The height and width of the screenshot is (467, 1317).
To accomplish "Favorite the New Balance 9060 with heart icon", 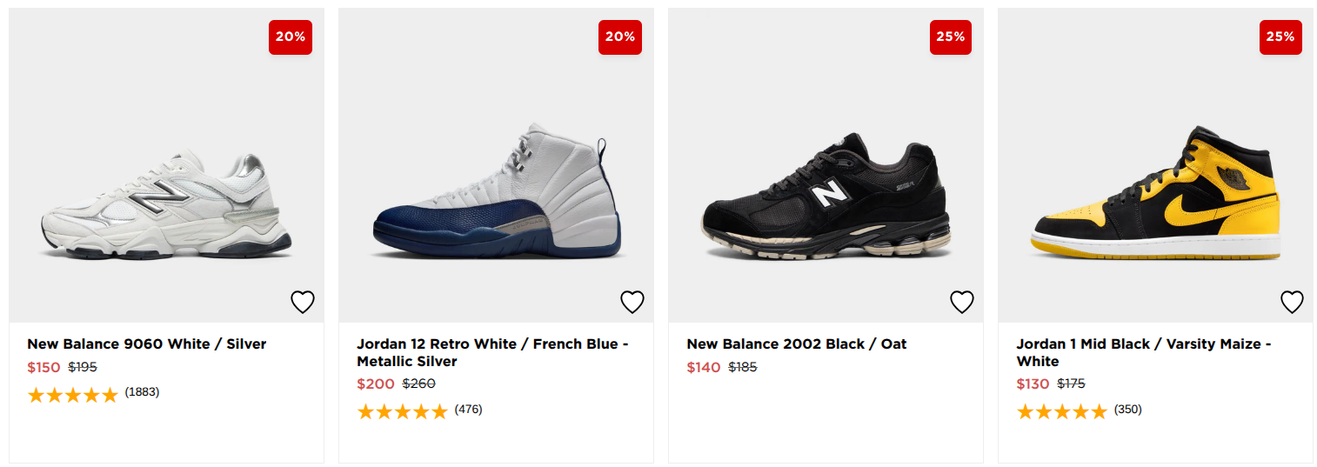I will (x=302, y=302).
